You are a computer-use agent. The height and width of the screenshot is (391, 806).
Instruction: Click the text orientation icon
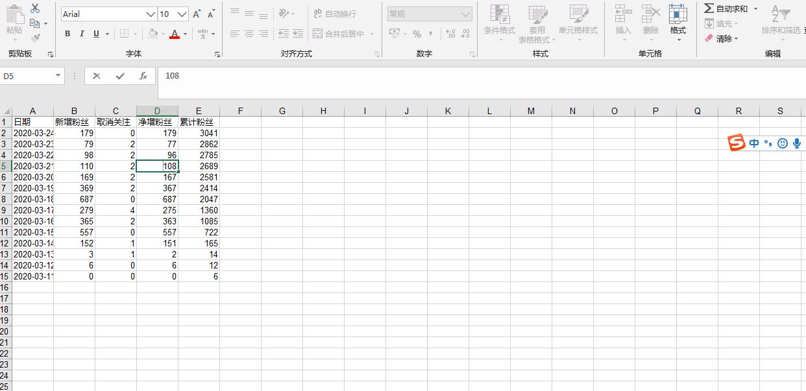284,14
